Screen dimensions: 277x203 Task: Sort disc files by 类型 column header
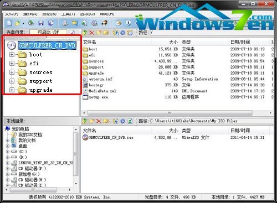tap(201, 42)
